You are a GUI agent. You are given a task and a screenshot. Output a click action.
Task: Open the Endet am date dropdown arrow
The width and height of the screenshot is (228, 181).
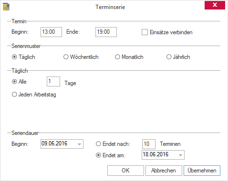pyautogui.click(x=180, y=155)
